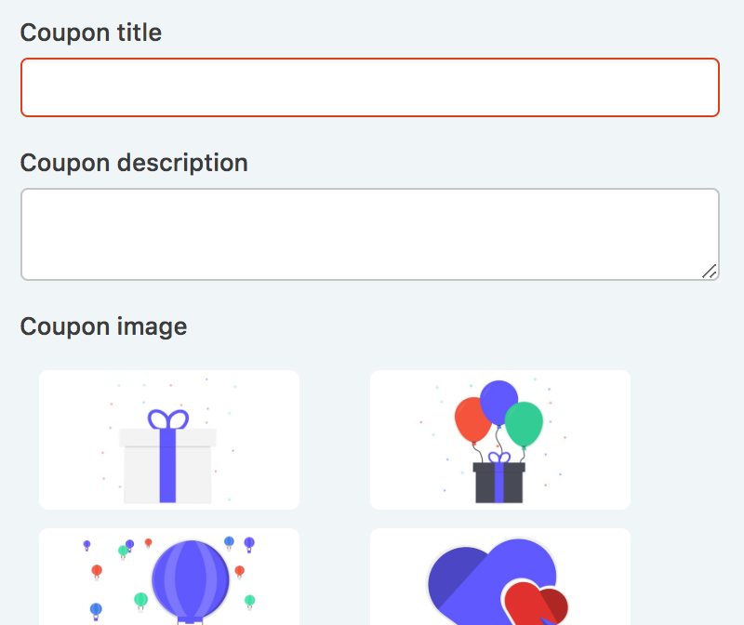Click the Coupon description label

coord(134,163)
